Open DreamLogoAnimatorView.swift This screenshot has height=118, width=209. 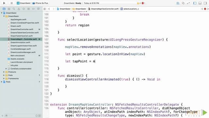coord(24,46)
